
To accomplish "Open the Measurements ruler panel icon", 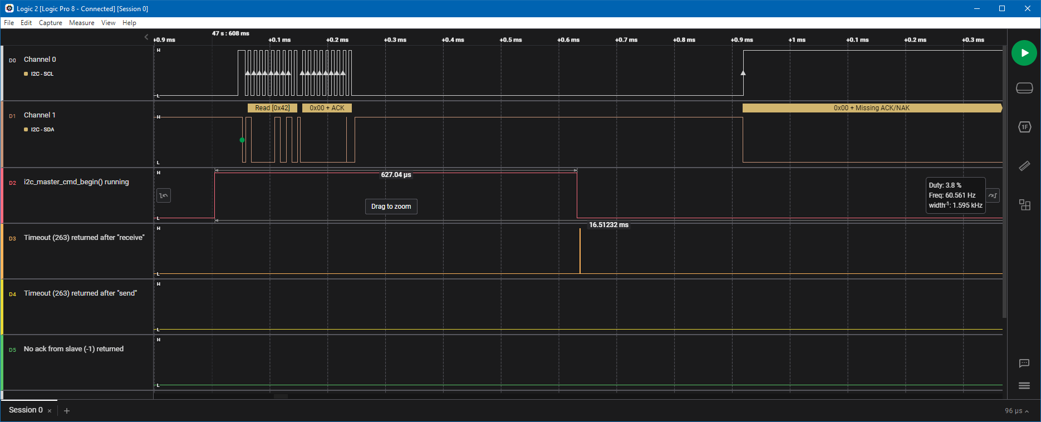I will point(1024,166).
